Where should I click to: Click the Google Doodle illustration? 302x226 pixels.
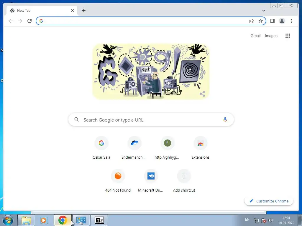pos(151,72)
